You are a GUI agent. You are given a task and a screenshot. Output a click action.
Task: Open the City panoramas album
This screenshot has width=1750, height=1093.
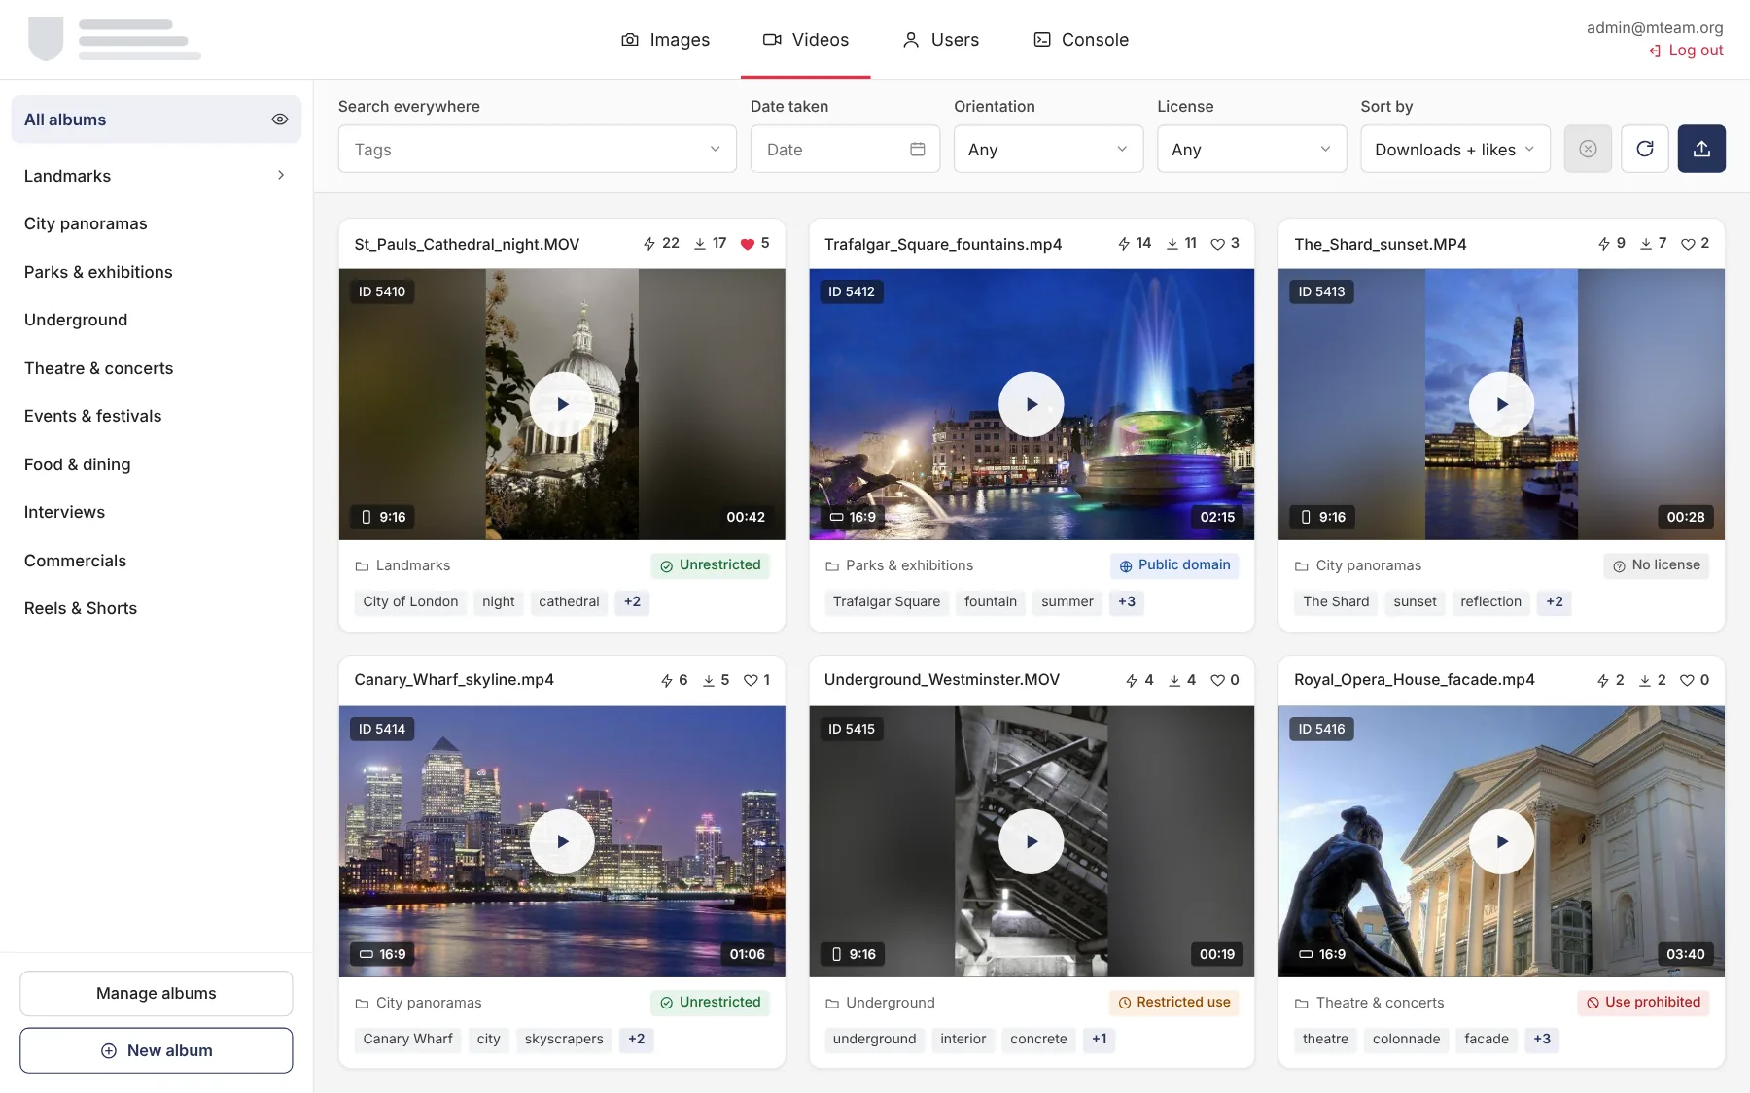pyautogui.click(x=157, y=223)
